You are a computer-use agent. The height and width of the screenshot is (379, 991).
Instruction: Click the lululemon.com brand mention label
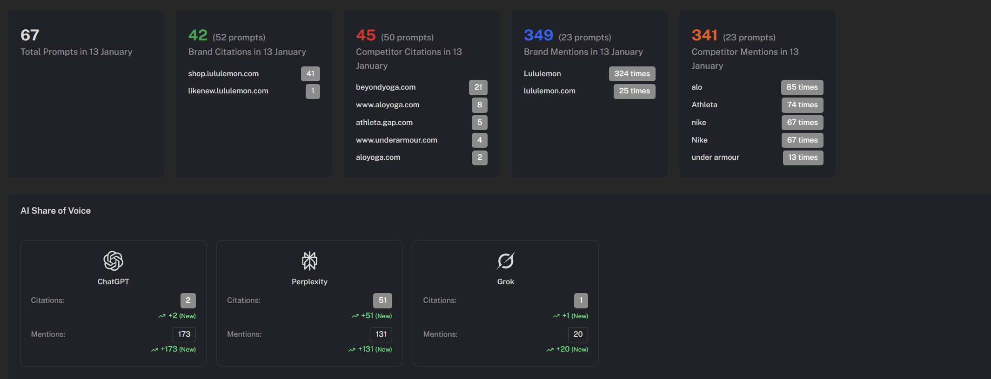pos(549,91)
